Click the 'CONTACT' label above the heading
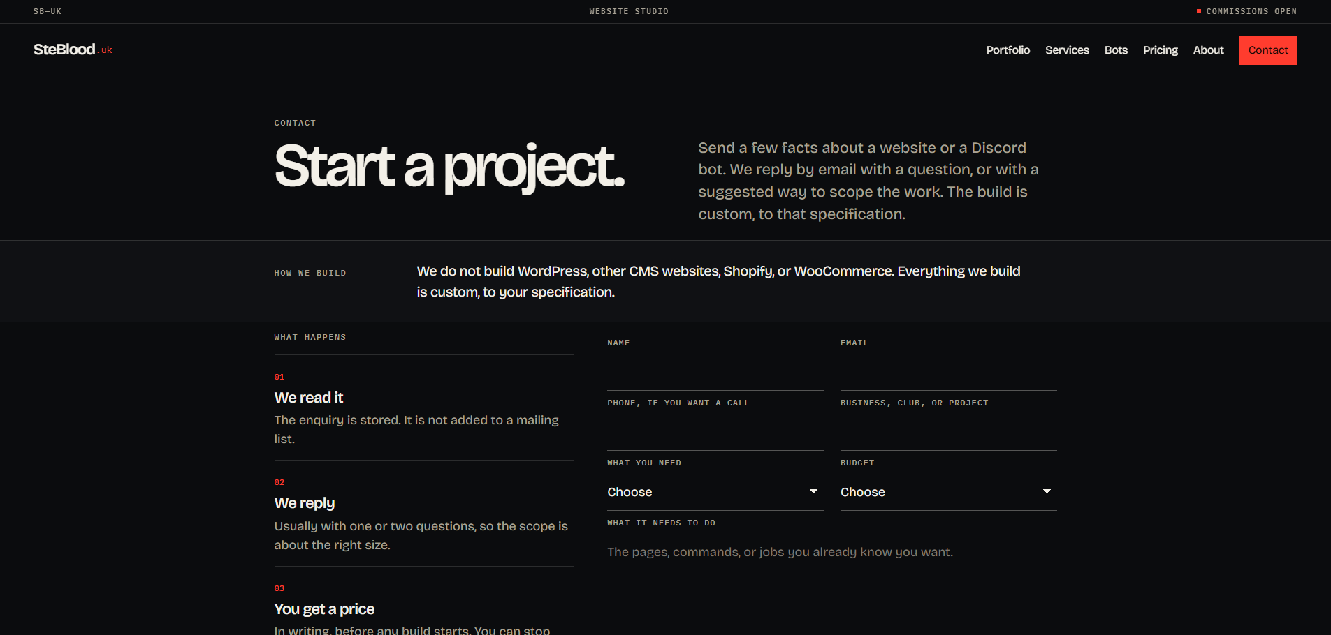This screenshot has width=1331, height=635. (x=295, y=123)
